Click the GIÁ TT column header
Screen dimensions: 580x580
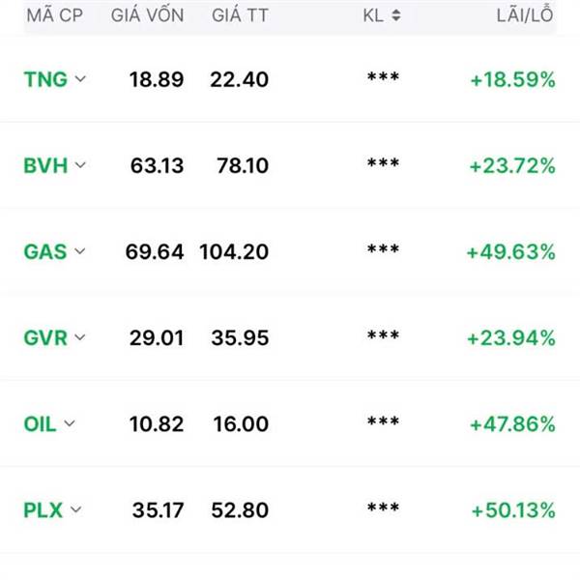(238, 15)
